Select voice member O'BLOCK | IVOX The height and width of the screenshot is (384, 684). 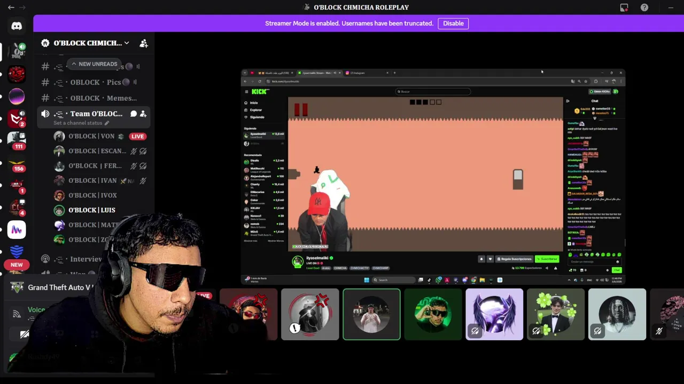[92, 195]
